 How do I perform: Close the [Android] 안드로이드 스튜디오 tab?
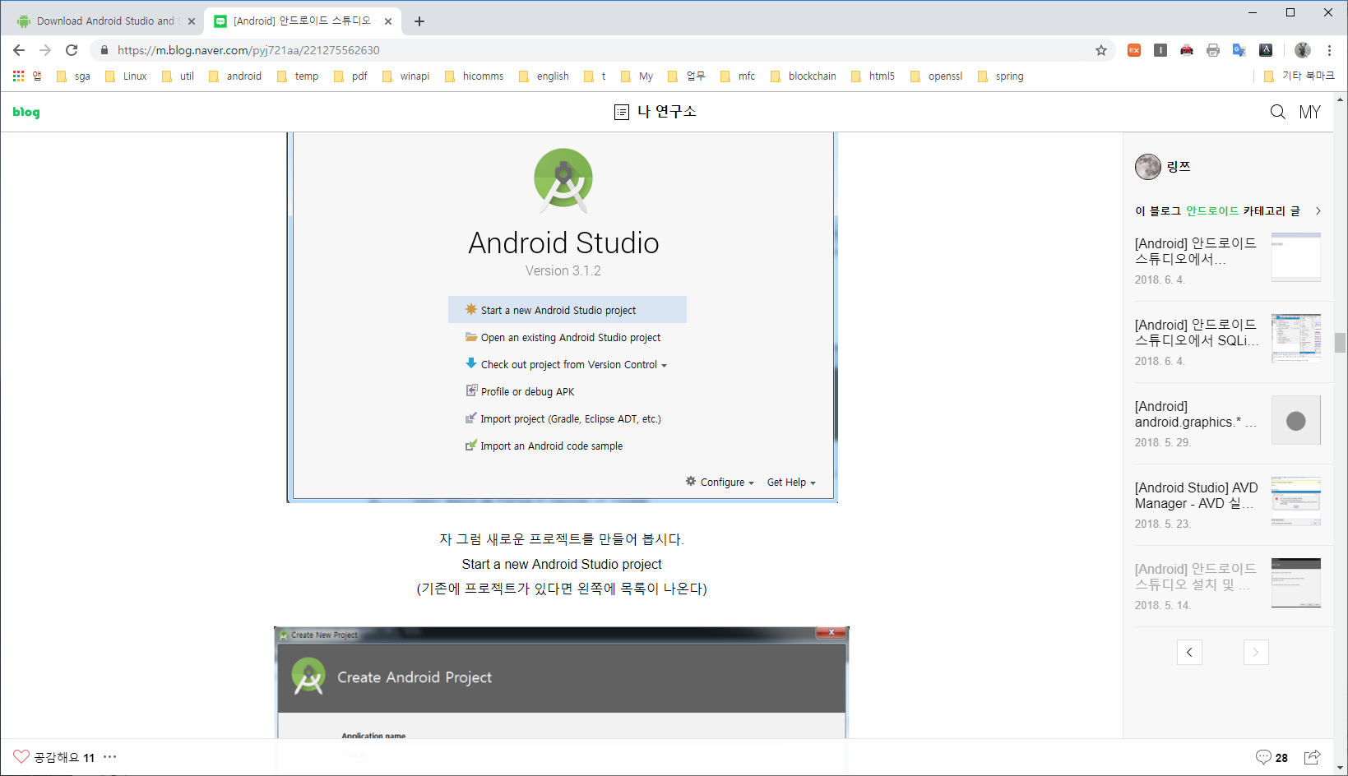pyautogui.click(x=388, y=21)
